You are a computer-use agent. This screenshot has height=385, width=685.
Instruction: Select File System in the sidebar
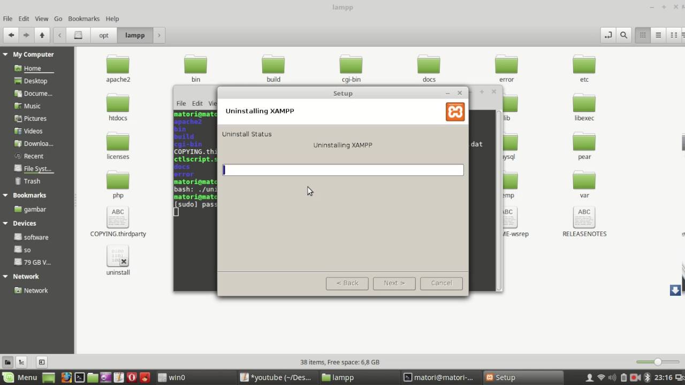[37, 168]
